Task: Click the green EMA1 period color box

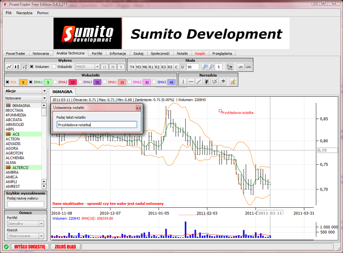Action: pyautogui.click(x=48, y=82)
